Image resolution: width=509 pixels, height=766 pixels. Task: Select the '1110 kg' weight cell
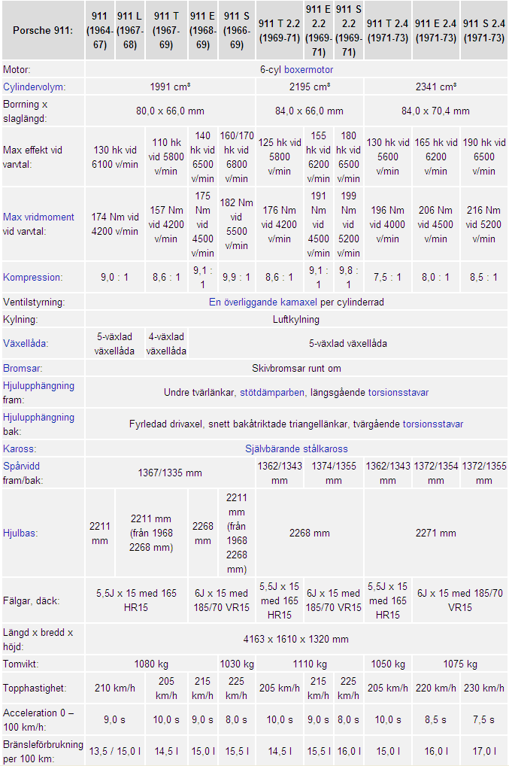(310, 664)
